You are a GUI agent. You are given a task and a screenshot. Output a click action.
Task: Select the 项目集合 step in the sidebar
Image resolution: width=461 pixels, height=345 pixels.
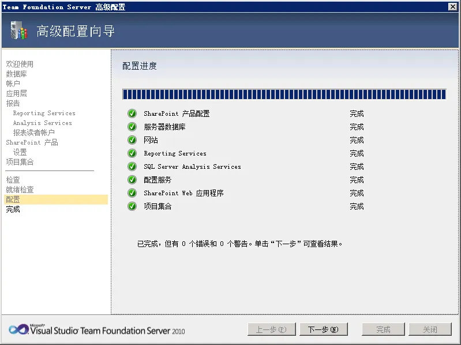[20, 162]
